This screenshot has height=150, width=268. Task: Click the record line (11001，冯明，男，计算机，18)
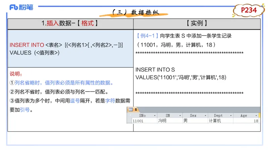[176, 45]
